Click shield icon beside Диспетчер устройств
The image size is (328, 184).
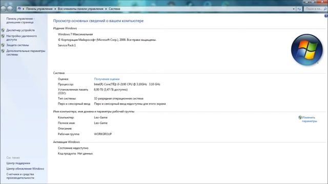click(x=3, y=30)
